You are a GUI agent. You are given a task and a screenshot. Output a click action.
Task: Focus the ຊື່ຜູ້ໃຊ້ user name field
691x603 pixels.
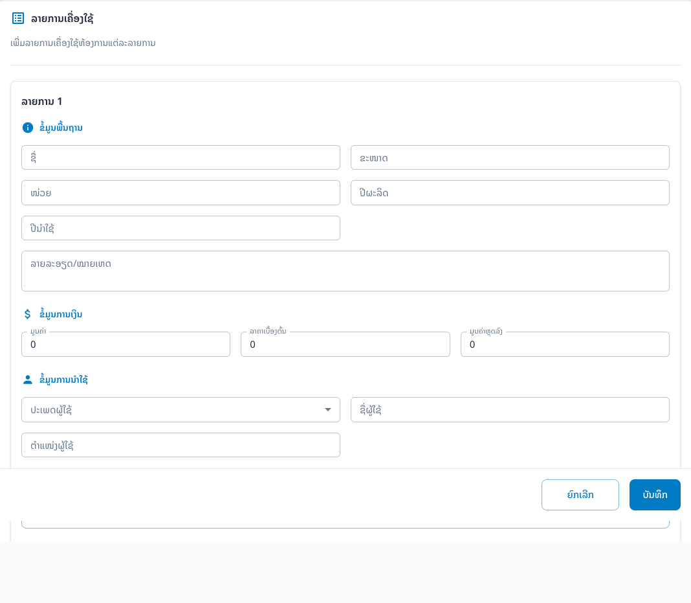[x=510, y=410]
